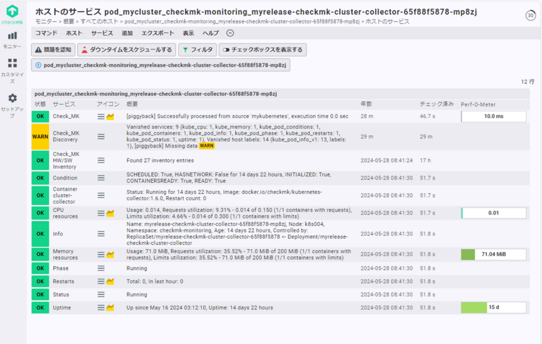
Task: Click ダウンタイムをスケジュールする button
Action: tap(127, 50)
